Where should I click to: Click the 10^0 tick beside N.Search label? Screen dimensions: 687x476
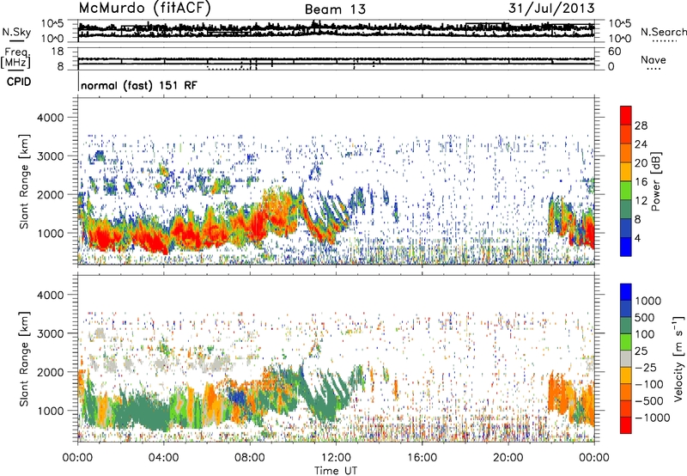[x=619, y=39]
